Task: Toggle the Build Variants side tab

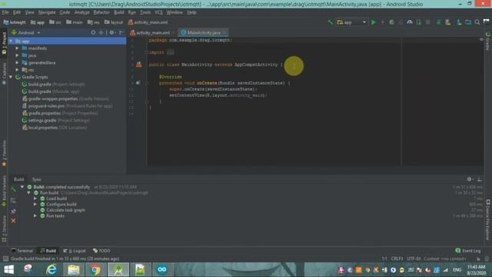Action: (x=4, y=191)
